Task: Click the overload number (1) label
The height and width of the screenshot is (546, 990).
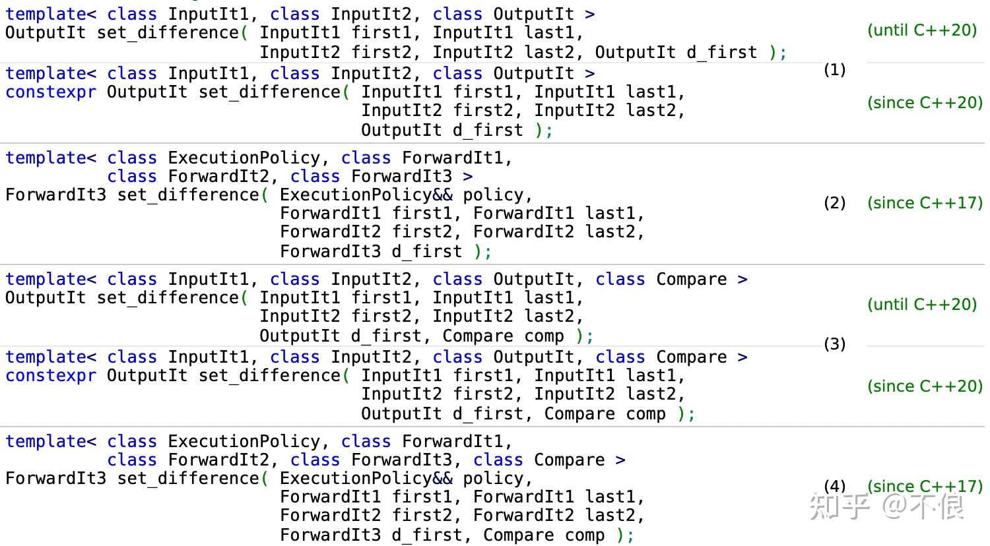Action: [x=834, y=70]
